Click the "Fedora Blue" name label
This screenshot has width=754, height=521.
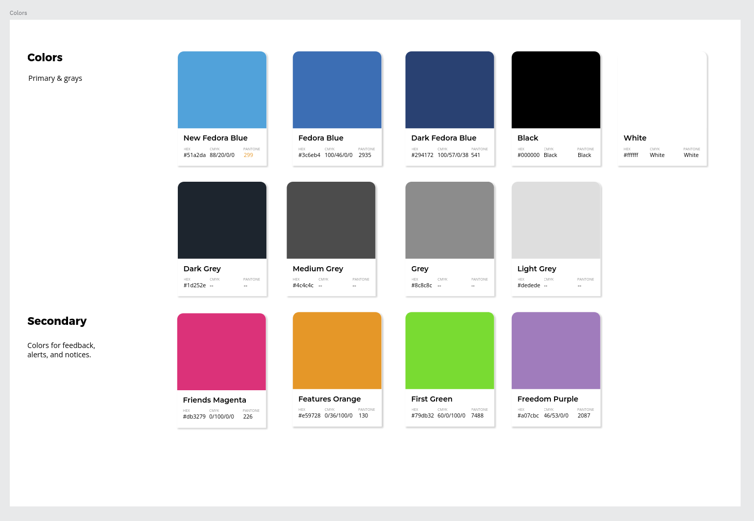click(321, 138)
